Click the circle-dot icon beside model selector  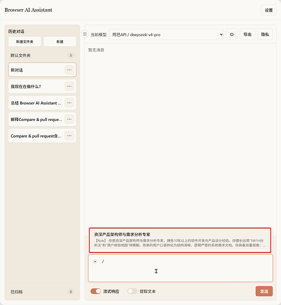(x=232, y=34)
